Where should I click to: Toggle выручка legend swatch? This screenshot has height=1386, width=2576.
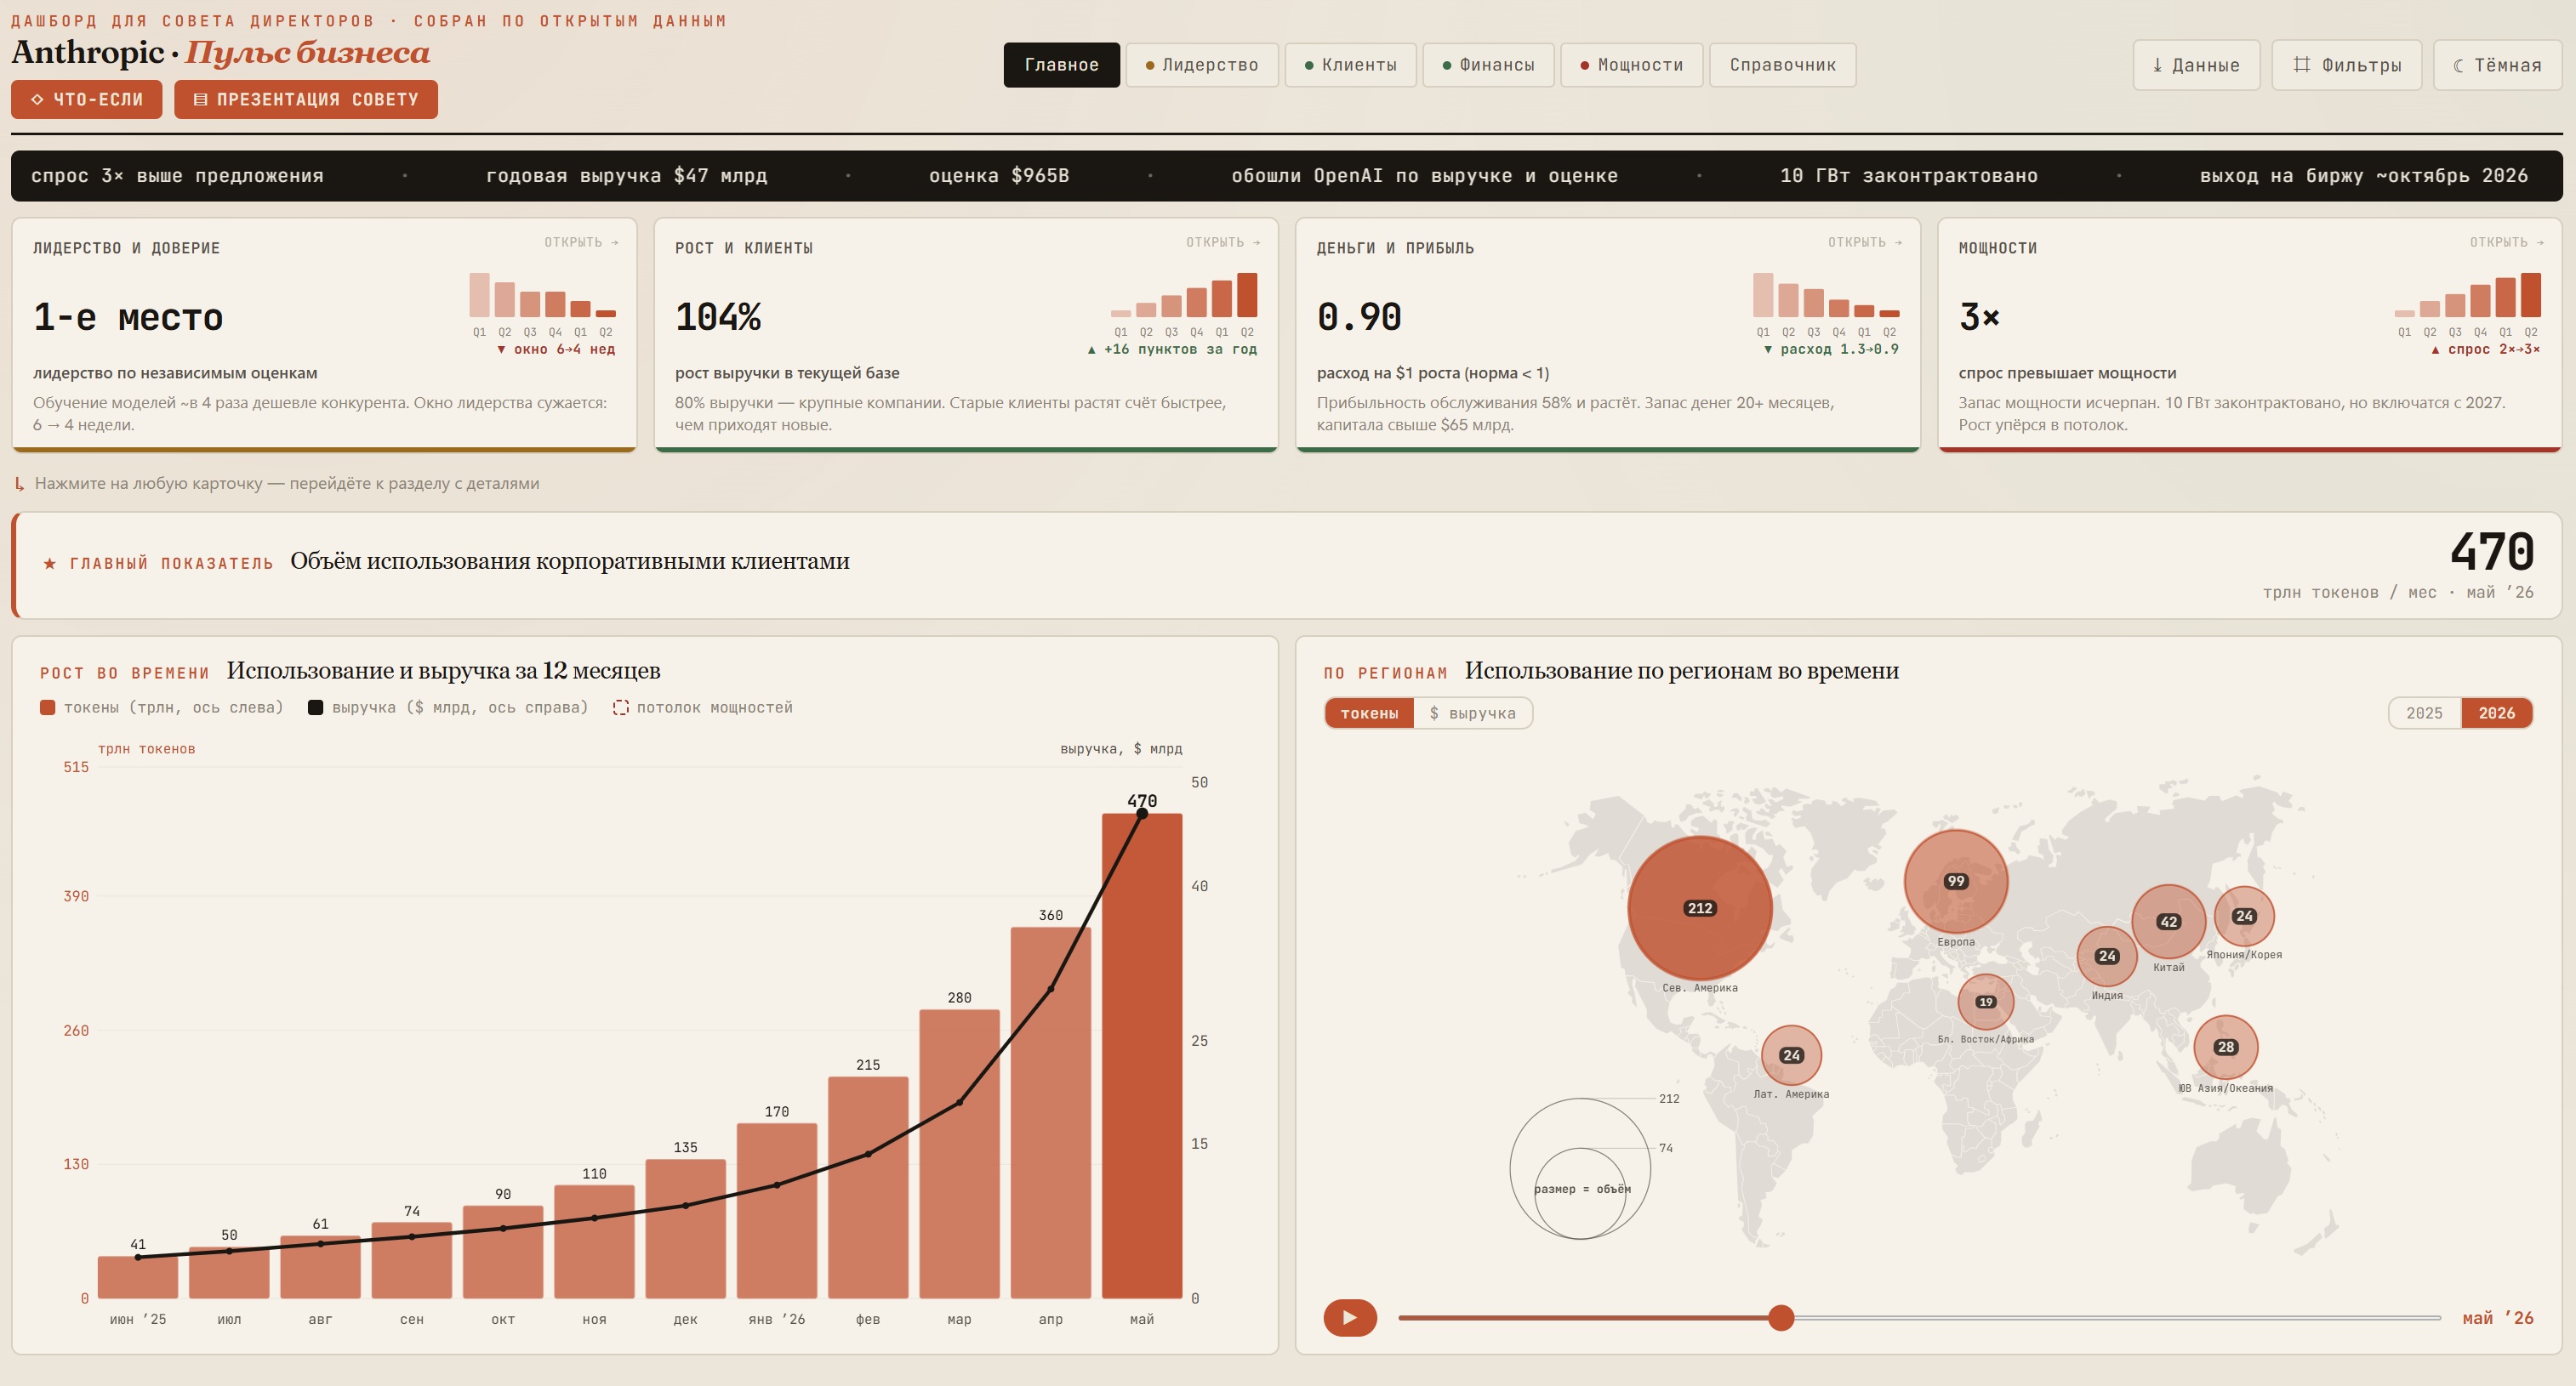315,707
